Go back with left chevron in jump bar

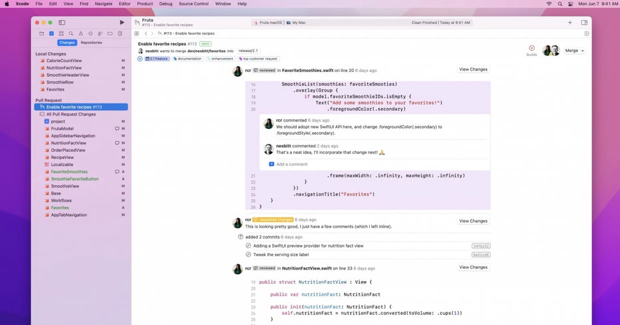[x=146, y=33]
